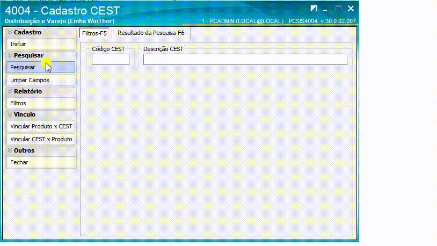Click the PCADMIN (LOCAL@LOCAL) user text
This screenshot has height=246, width=437.
tap(242, 21)
